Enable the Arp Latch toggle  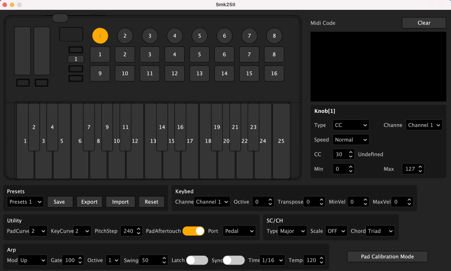(x=197, y=260)
